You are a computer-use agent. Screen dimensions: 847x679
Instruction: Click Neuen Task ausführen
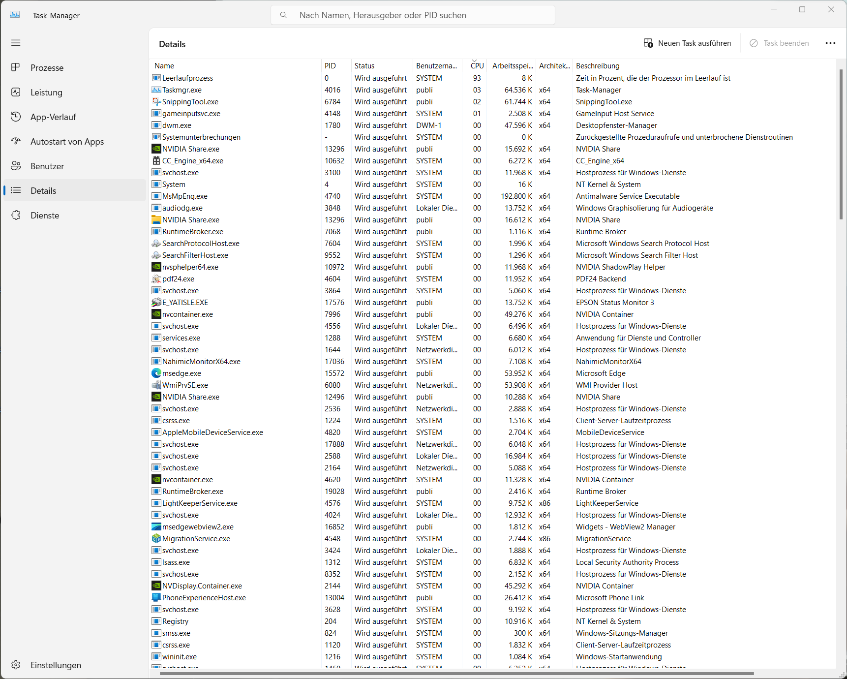pos(687,43)
